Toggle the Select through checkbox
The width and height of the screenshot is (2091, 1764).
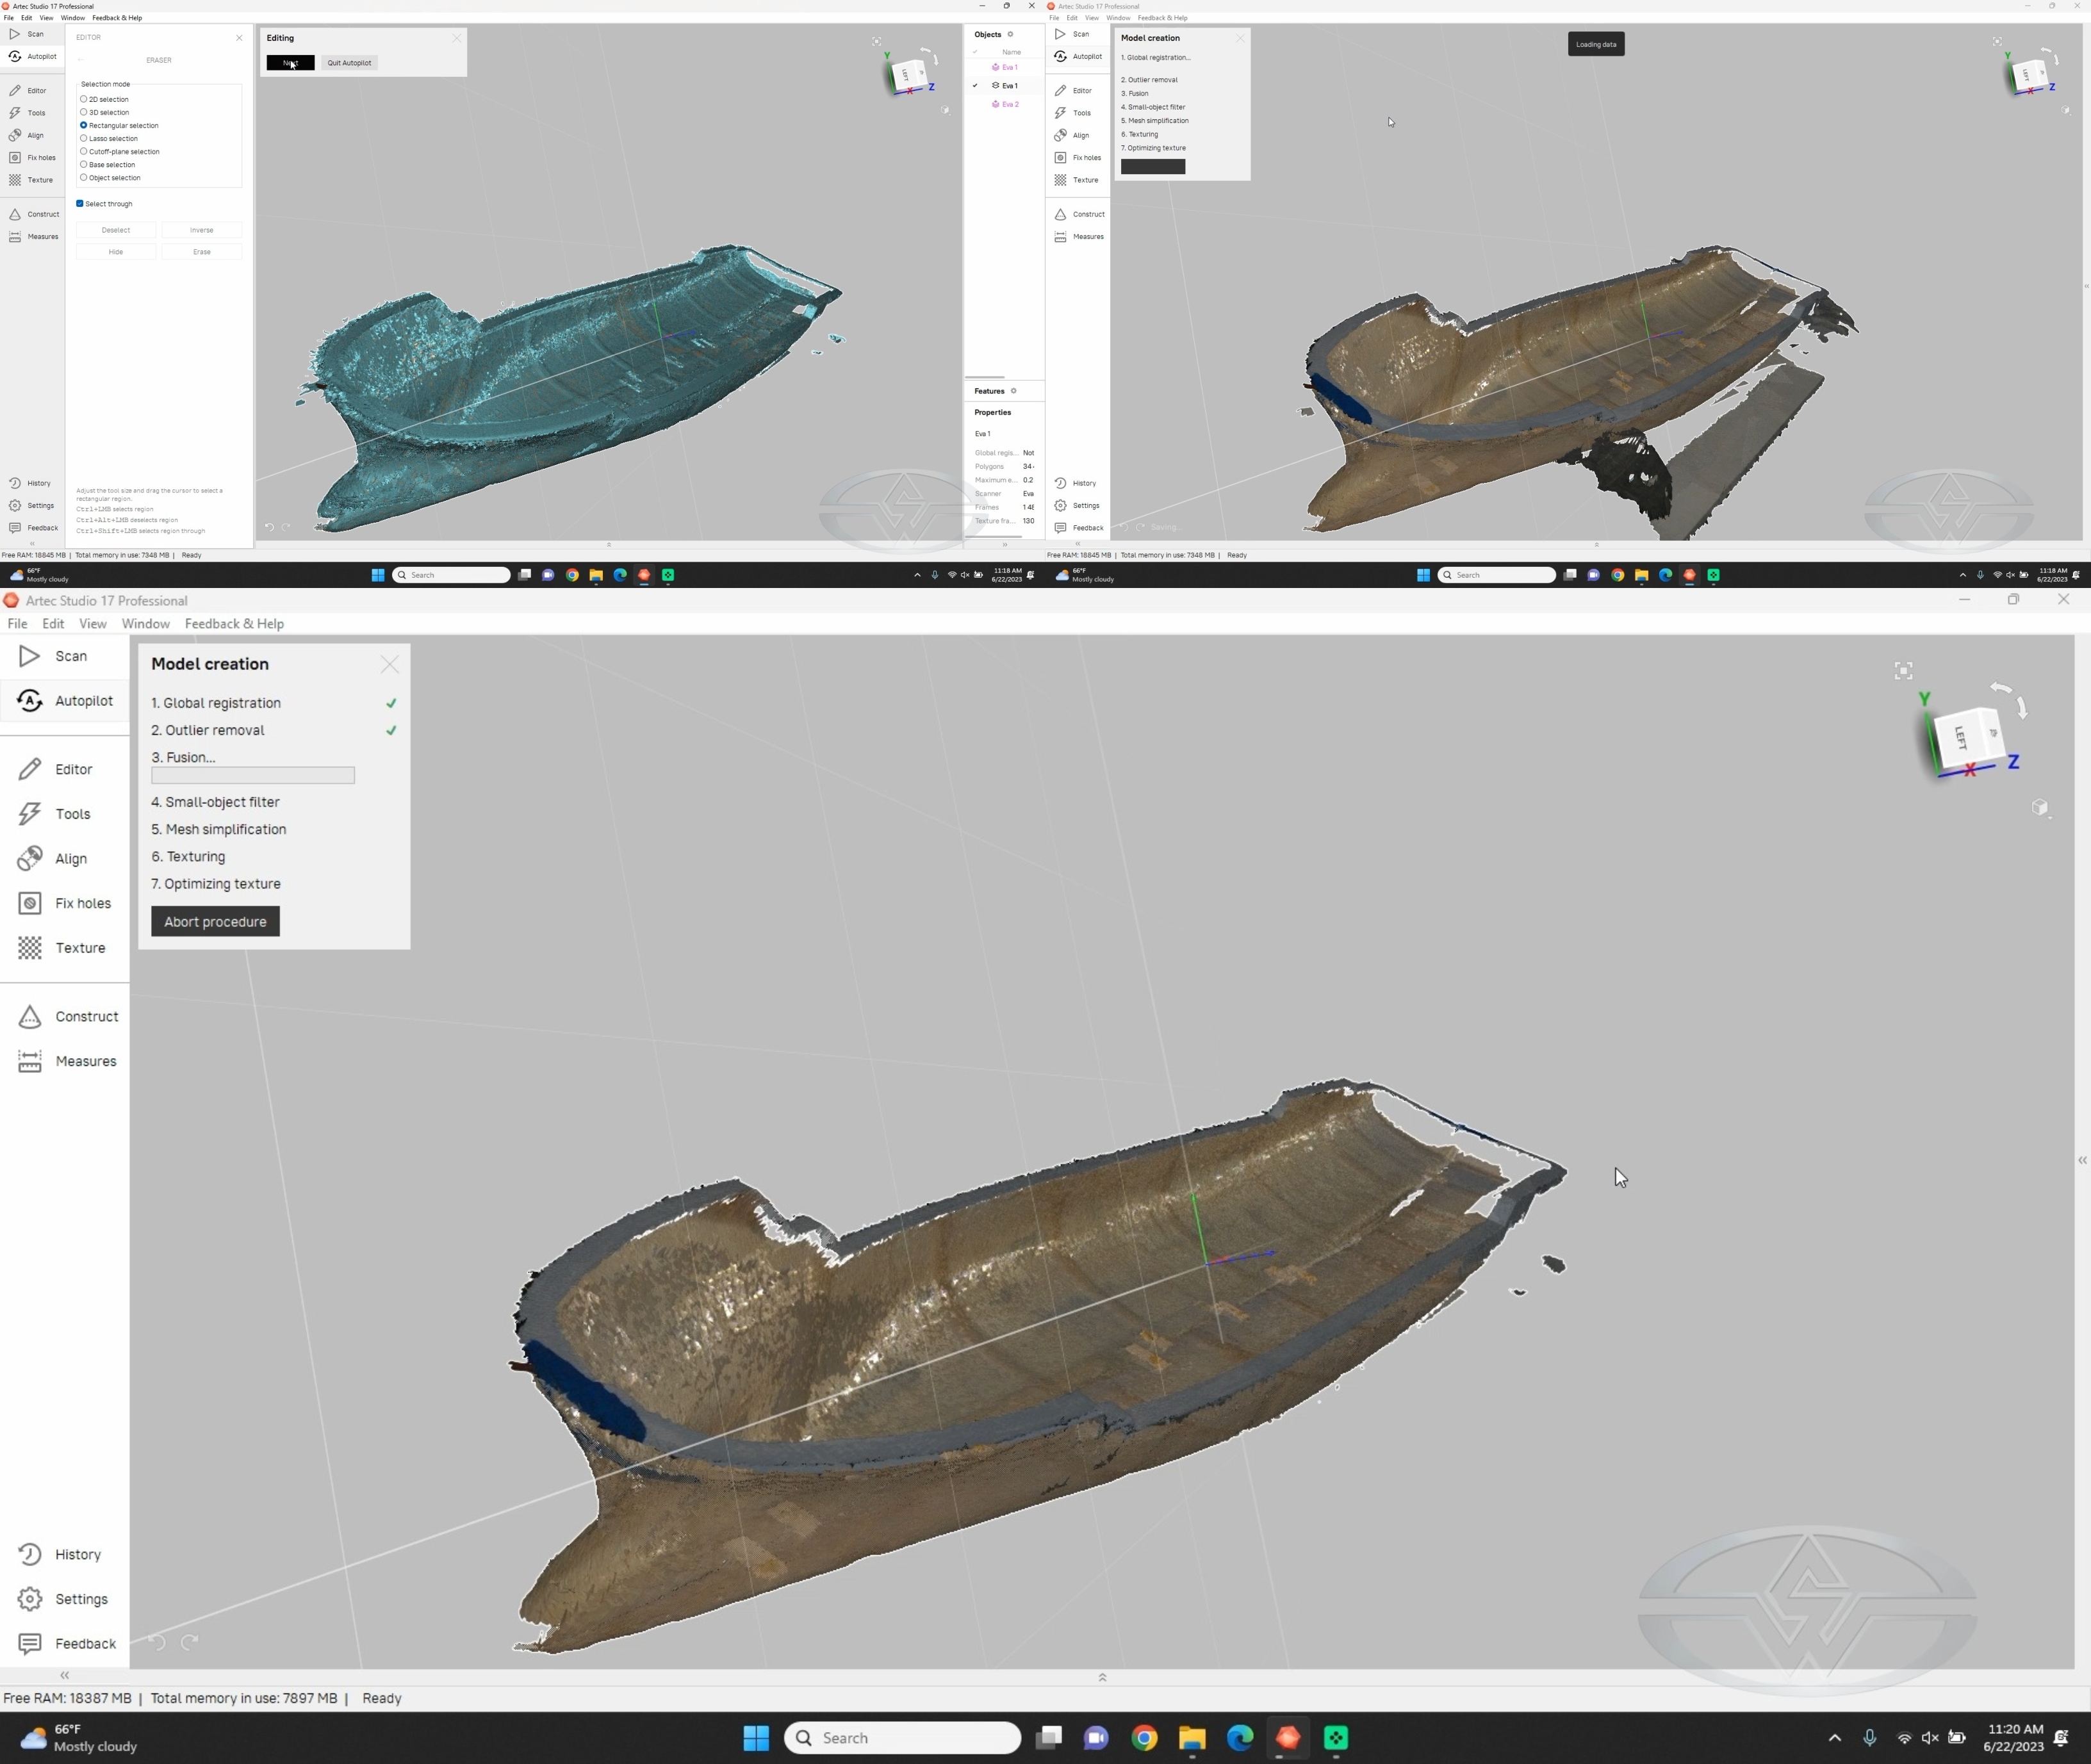[80, 203]
